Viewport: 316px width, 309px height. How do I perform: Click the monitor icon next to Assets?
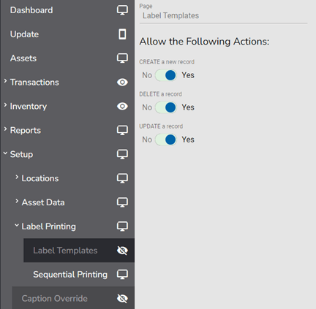122,58
